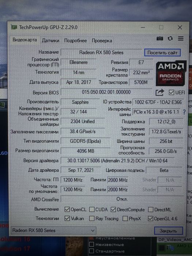Click the Закрыть button

(168, 231)
